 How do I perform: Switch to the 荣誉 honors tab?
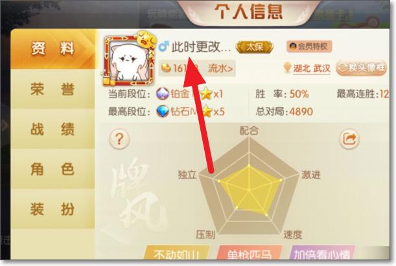tap(52, 89)
